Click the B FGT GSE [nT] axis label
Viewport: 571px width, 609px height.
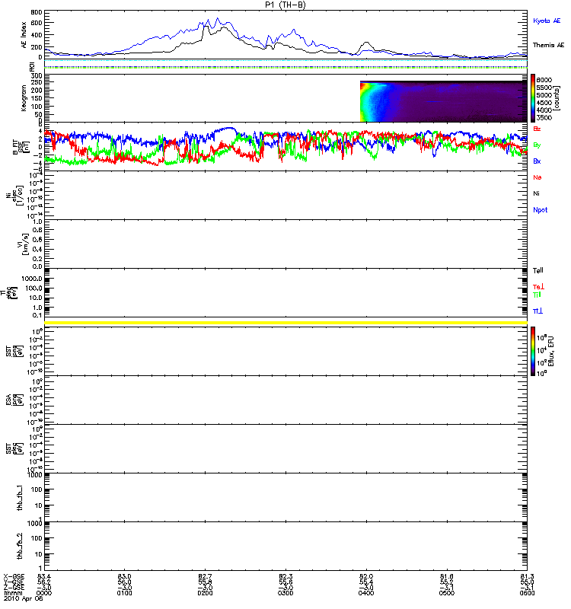tap(21, 148)
